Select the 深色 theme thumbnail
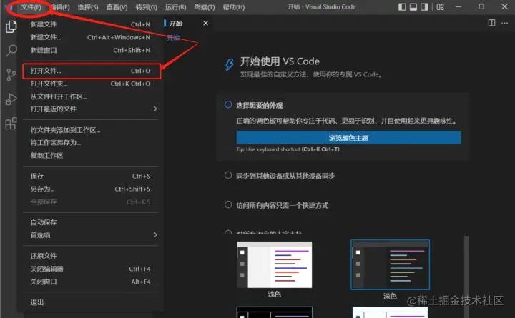This screenshot has width=515, height=318. click(x=391, y=264)
